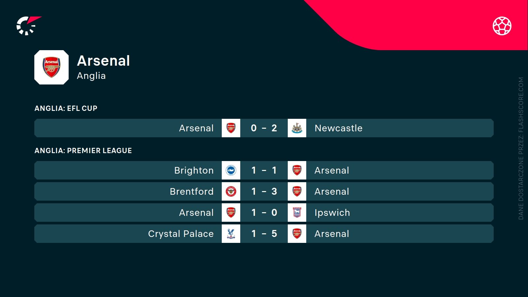The image size is (528, 297).
Task: Click the Newcastle team name
Action: (x=339, y=128)
